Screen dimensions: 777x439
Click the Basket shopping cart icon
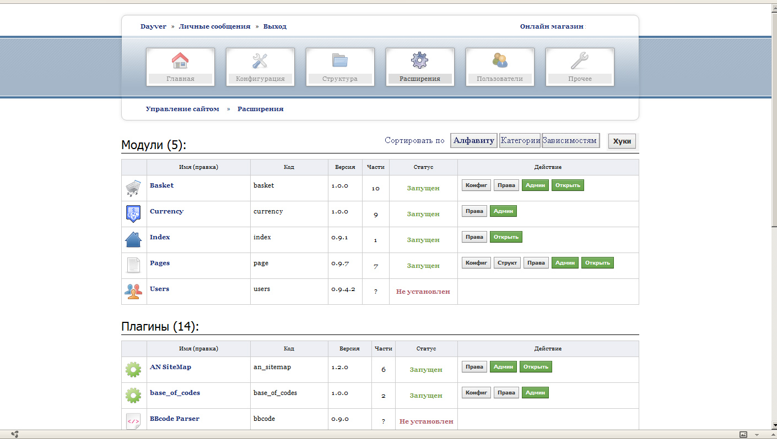click(133, 188)
